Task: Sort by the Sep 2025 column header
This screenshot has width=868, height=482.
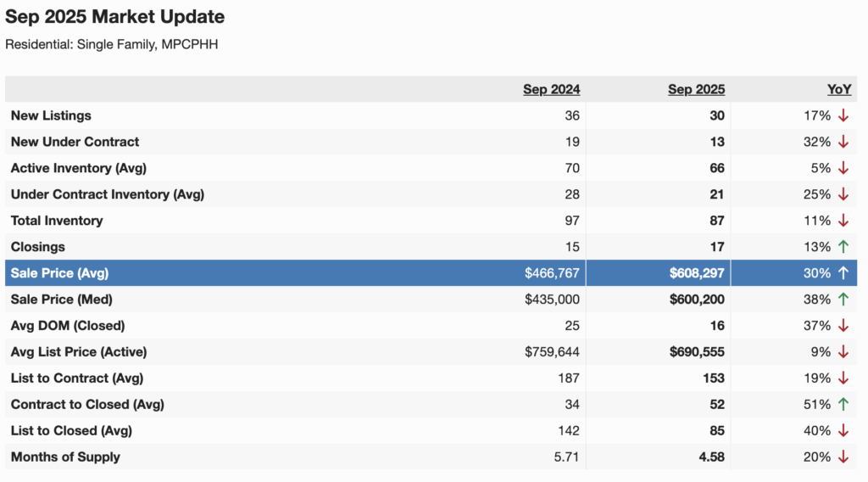Action: coord(696,89)
